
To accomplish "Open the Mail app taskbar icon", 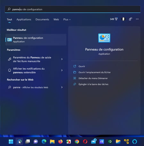I will pyautogui.click(x=93, y=141).
